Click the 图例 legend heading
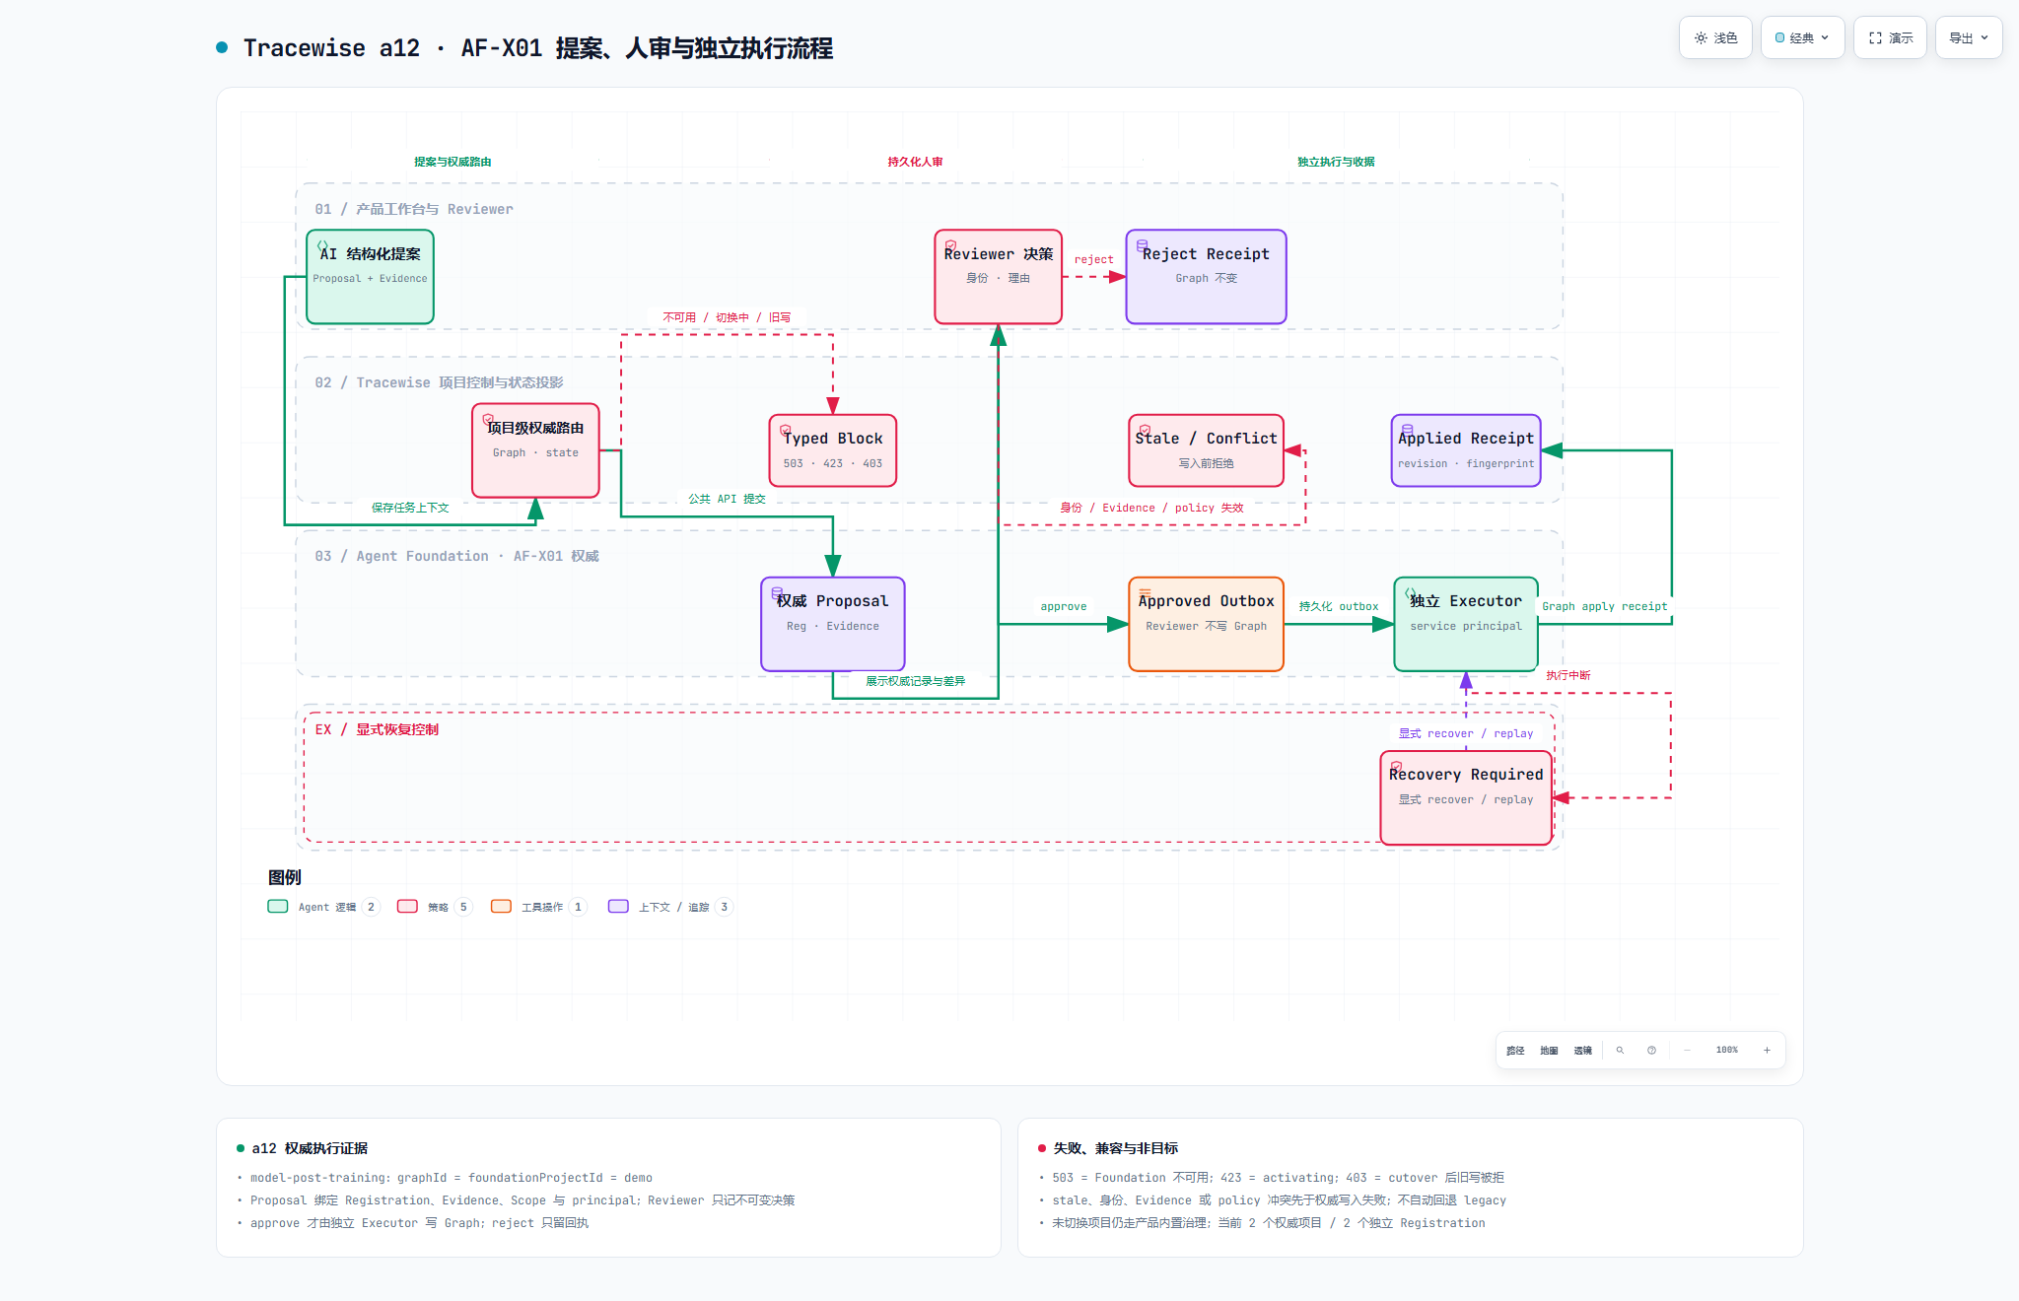Screen dimensions: 2019x1301 (285, 877)
